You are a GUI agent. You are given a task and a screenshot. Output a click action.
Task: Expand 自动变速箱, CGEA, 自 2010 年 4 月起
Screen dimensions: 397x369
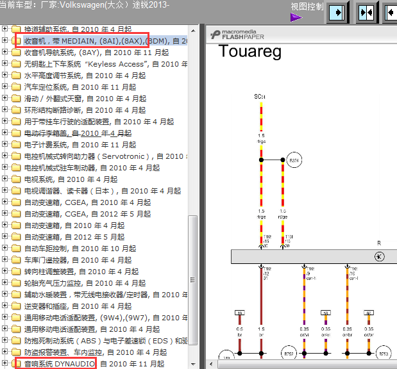coord(4,202)
